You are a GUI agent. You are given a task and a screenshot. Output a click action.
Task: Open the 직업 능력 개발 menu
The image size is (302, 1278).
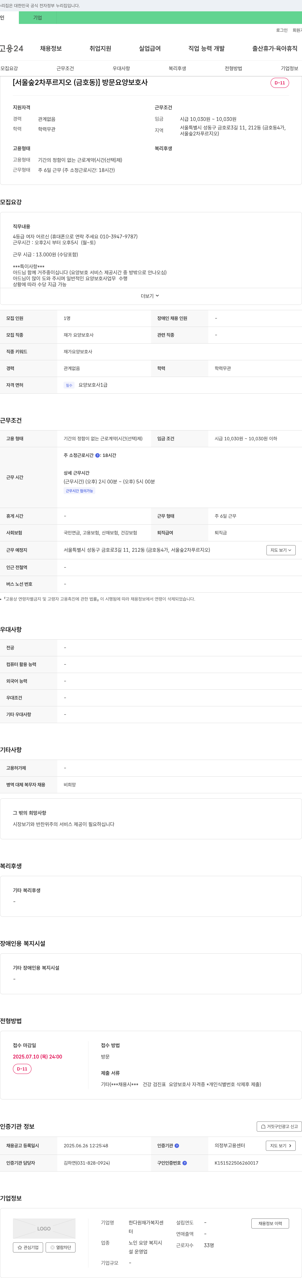pos(206,48)
